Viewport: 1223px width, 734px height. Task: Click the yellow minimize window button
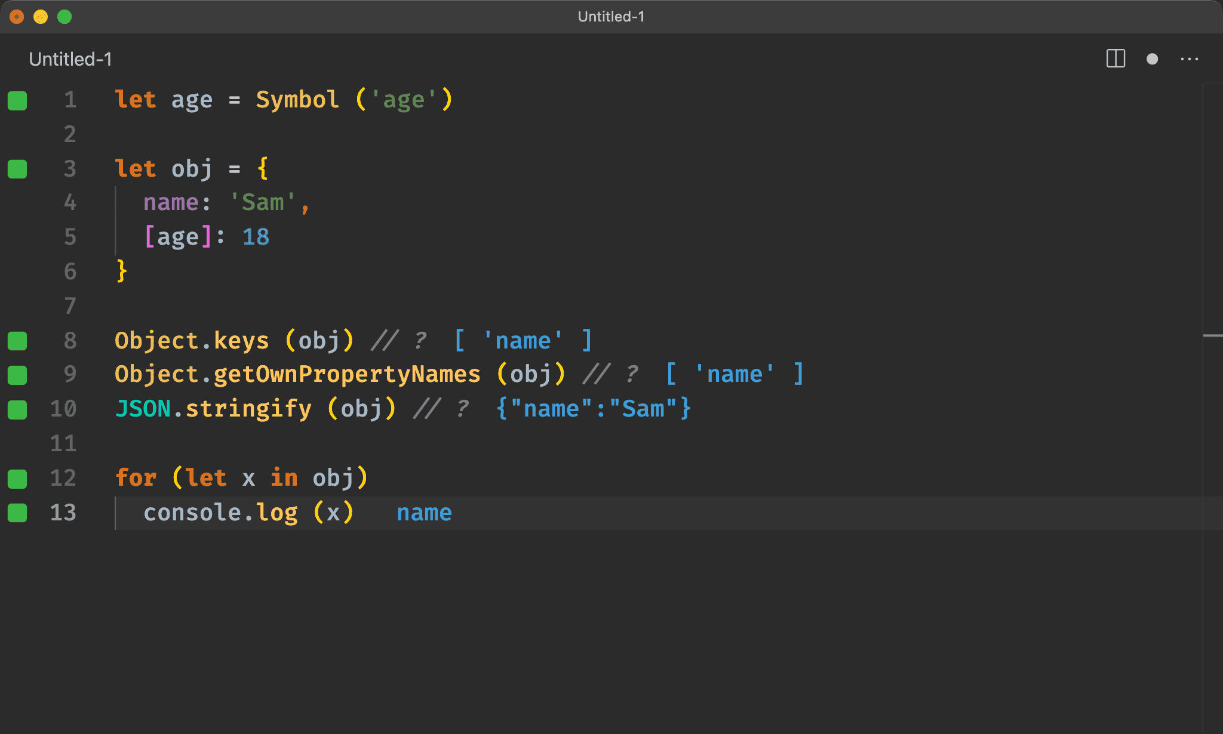pyautogui.click(x=41, y=17)
